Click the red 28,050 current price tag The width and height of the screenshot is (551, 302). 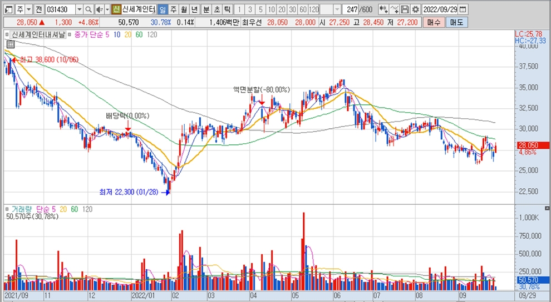pyautogui.click(x=533, y=145)
